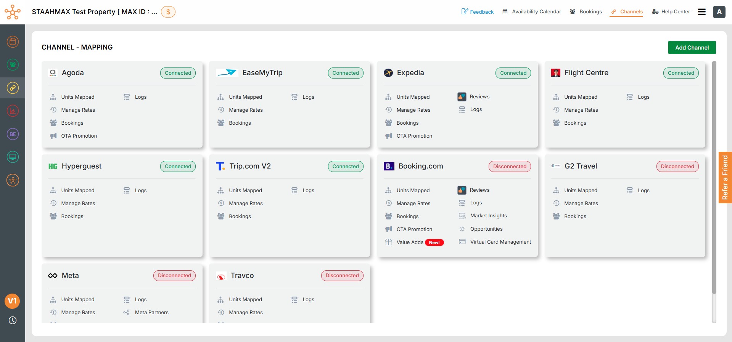
Task: Click the Booking.com B logo icon
Action: point(389,166)
